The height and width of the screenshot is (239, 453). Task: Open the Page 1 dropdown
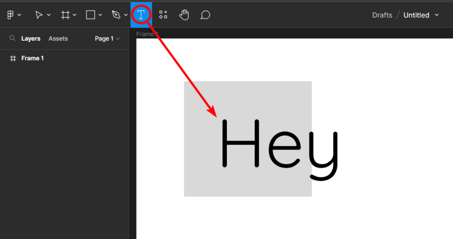coord(107,39)
